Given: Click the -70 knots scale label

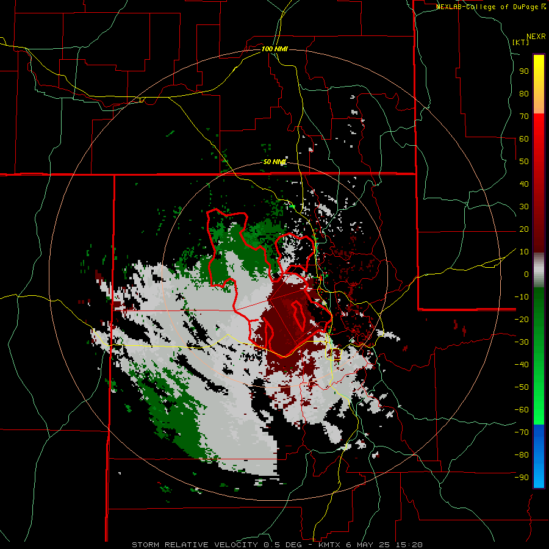Looking at the screenshot, I should point(522,432).
